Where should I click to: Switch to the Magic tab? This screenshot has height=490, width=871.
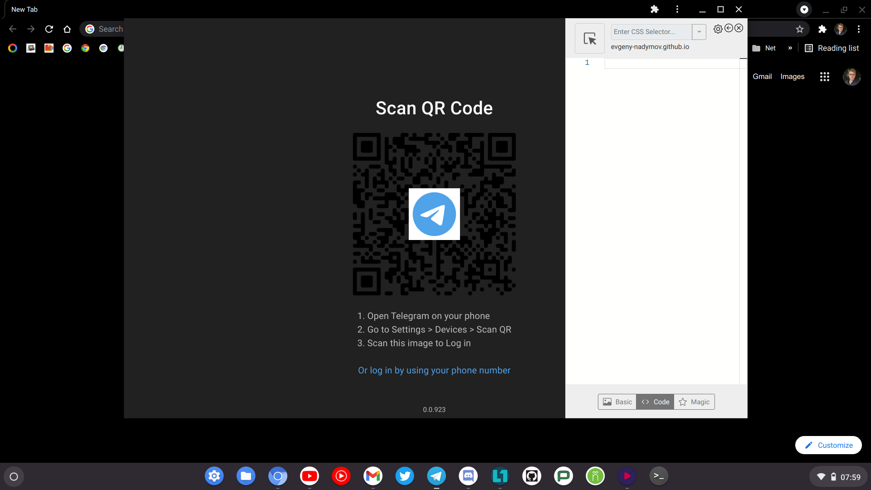[x=694, y=402]
